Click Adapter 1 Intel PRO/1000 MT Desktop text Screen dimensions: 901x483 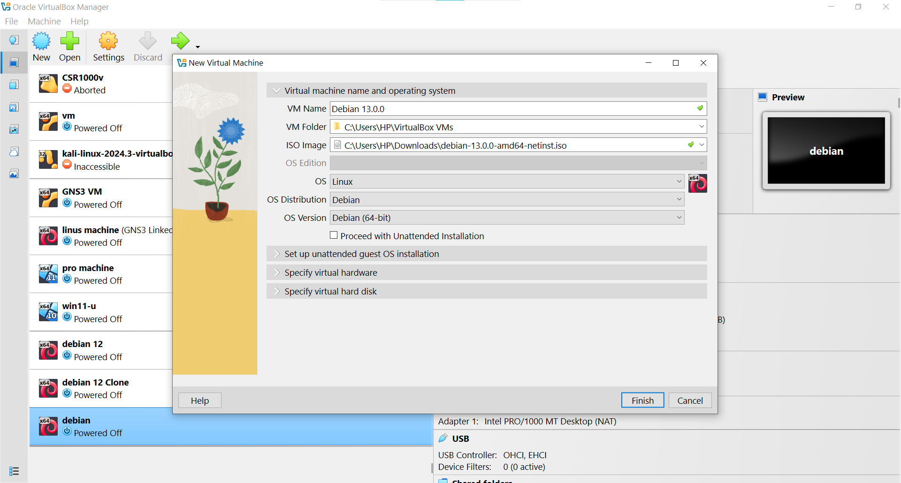click(527, 421)
